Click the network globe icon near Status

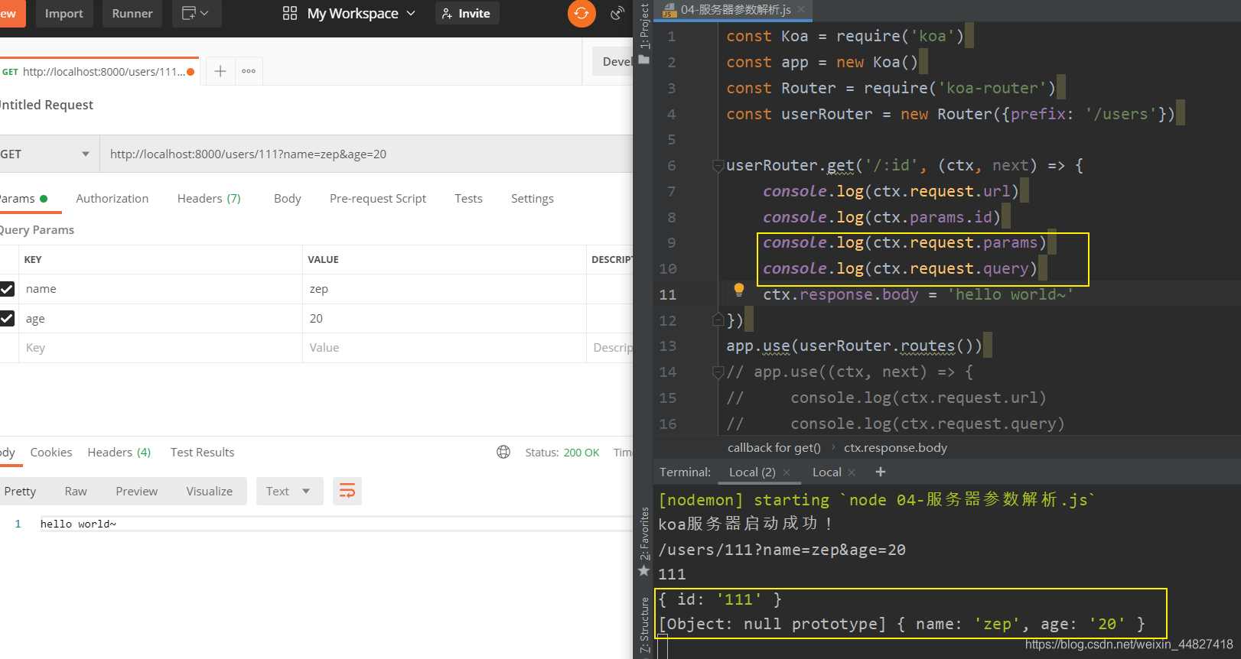[x=503, y=452]
